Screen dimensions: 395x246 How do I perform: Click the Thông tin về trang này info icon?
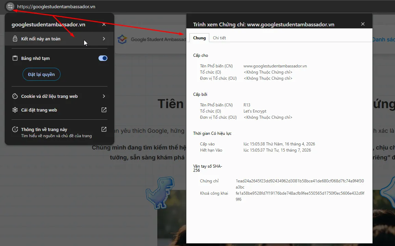tap(15, 130)
